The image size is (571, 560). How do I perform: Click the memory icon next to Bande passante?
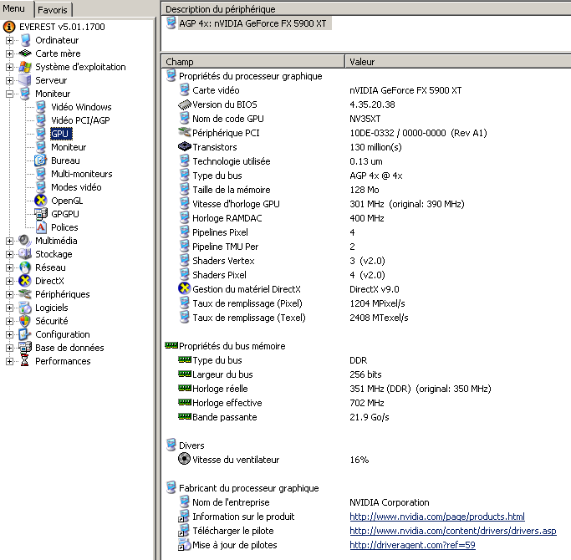pyautogui.click(x=185, y=416)
